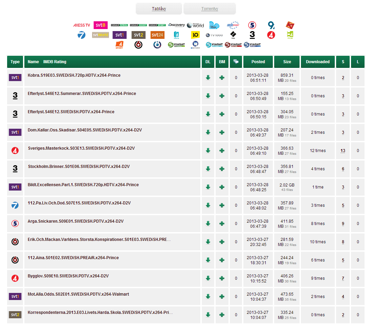This screenshot has height=324, width=372.
Task: Bookmark Kobra.S19E03 with plus icon
Action: point(222,78)
